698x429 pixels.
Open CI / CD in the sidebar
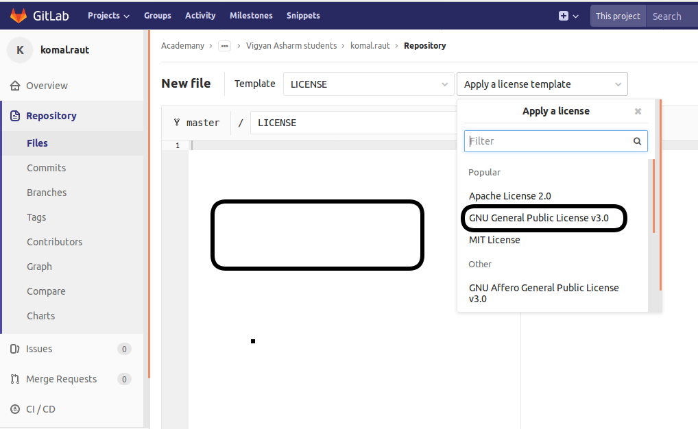(x=40, y=409)
